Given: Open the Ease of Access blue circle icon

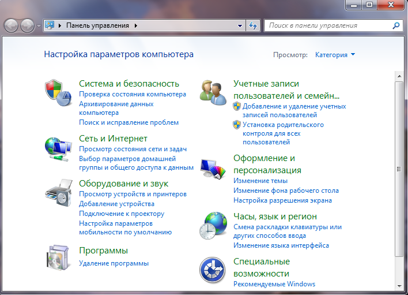Looking at the screenshot, I should (x=213, y=270).
